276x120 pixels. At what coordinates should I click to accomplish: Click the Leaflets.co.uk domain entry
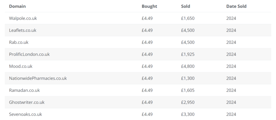point(23,30)
